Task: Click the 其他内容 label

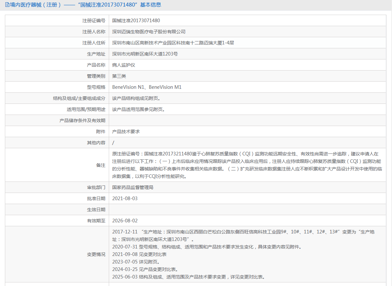Action: 96,143
